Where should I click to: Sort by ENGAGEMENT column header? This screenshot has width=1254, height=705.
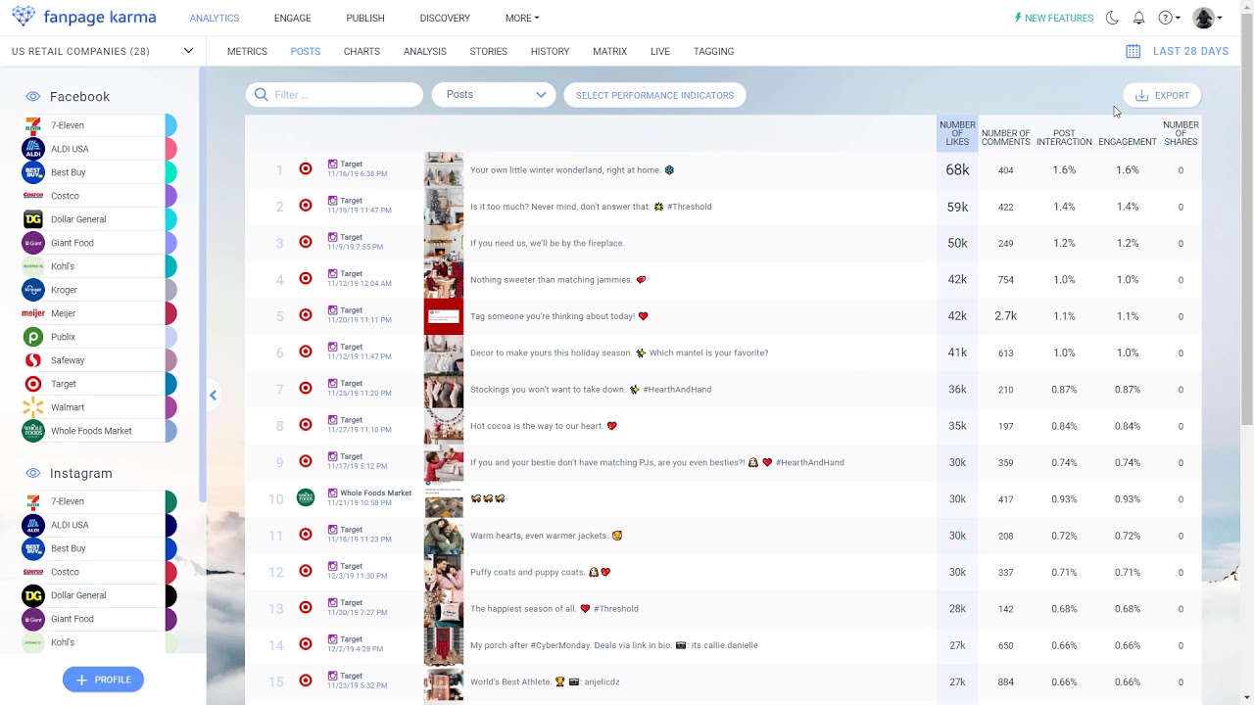coord(1128,142)
